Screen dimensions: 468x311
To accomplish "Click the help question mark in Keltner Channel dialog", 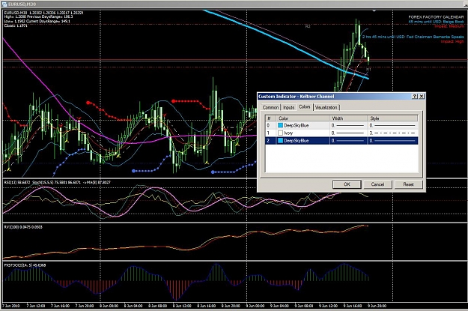I will [415, 96].
